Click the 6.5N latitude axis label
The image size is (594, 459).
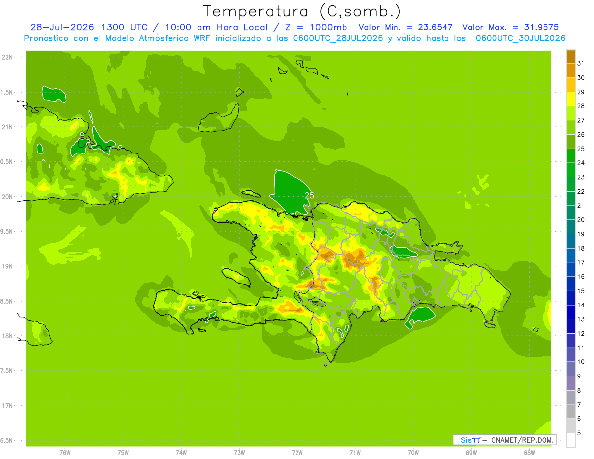click(x=7, y=440)
